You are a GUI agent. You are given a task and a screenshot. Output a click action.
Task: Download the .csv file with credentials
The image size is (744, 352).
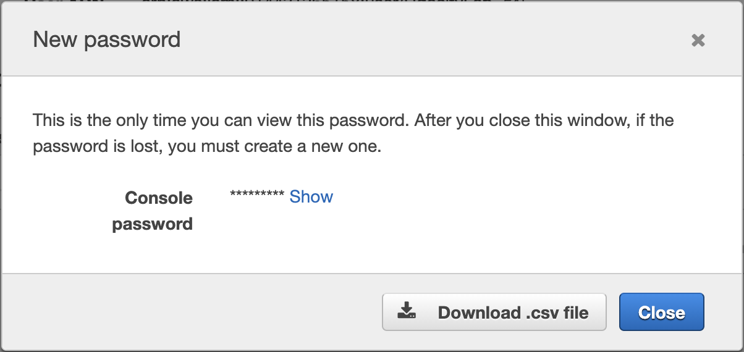[494, 312]
